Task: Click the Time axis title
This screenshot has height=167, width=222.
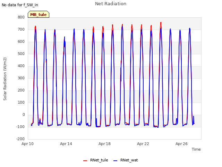Action: (196, 149)
